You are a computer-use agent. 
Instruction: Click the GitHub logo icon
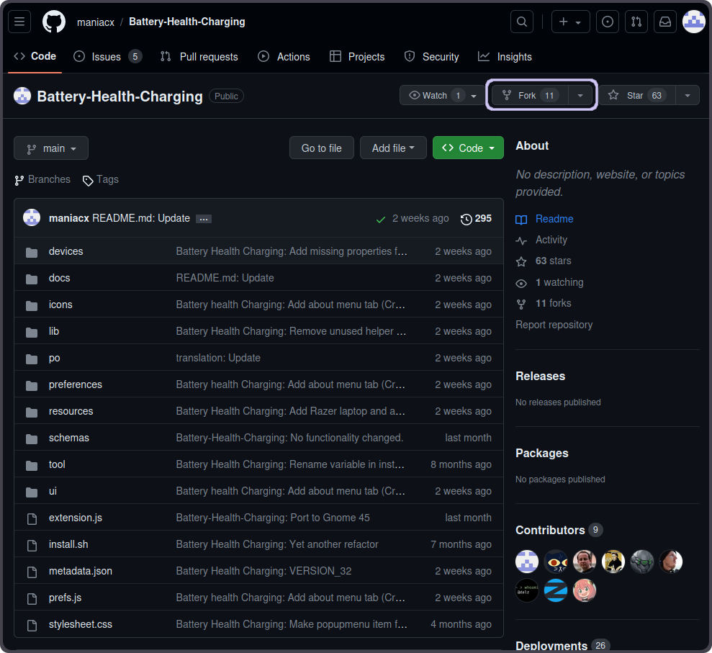click(x=54, y=22)
